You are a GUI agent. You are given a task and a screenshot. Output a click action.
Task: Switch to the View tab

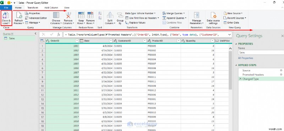point(67,7)
